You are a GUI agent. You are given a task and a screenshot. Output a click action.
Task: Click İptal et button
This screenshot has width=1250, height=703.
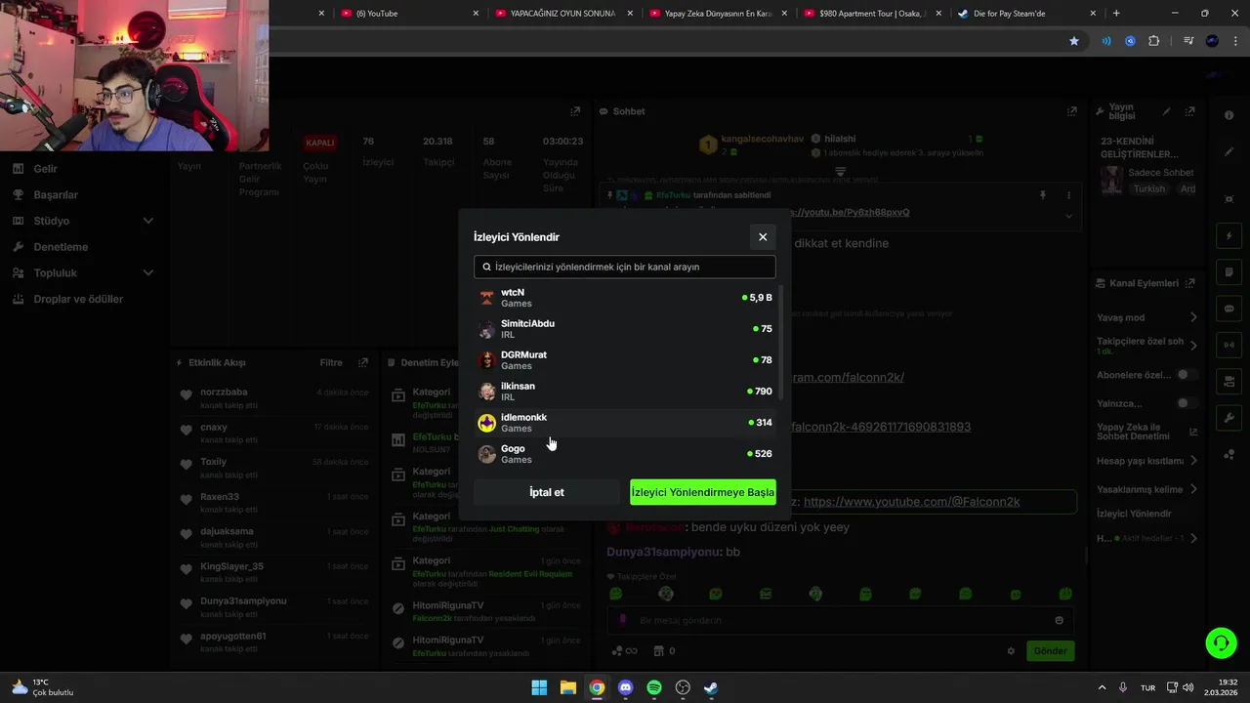[x=547, y=492]
